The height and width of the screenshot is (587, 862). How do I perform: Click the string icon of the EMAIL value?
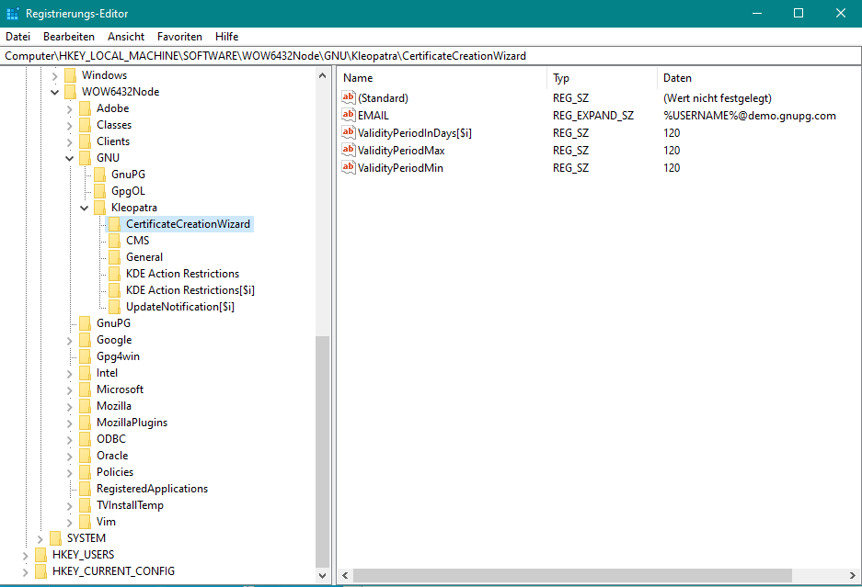tap(349, 116)
